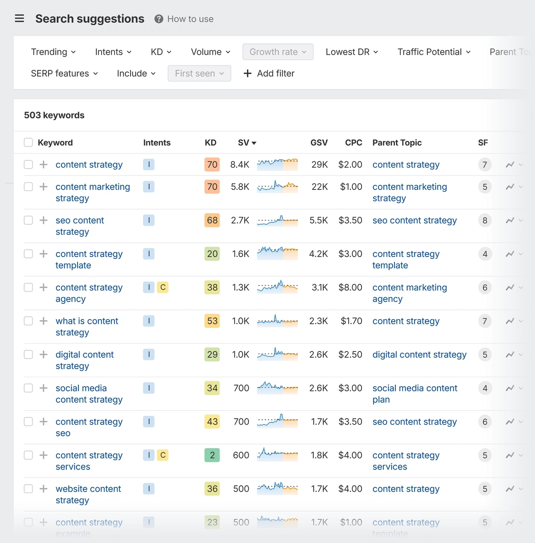Check the box for content strategy seo
Screen dimensions: 535x543
tap(29, 421)
